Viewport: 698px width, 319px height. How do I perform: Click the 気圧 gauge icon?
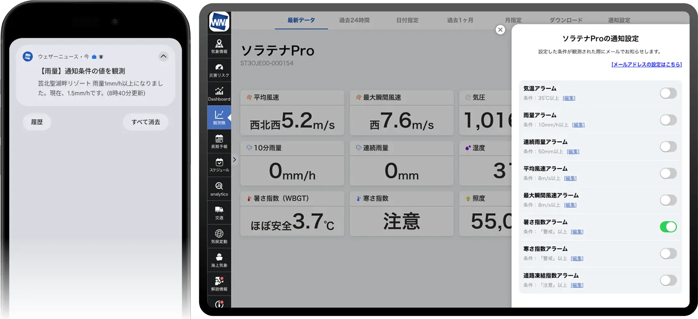468,97
